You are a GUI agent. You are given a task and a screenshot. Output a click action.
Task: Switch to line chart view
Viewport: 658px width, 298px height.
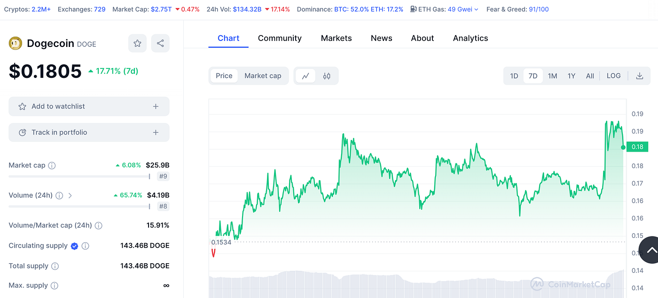click(305, 76)
